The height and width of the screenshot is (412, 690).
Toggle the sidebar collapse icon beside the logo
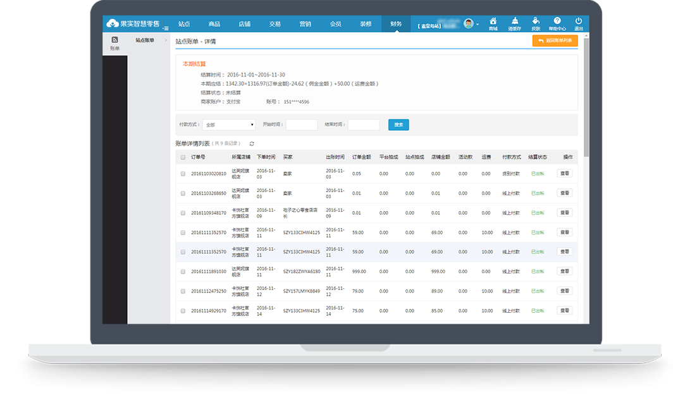pyautogui.click(x=166, y=27)
